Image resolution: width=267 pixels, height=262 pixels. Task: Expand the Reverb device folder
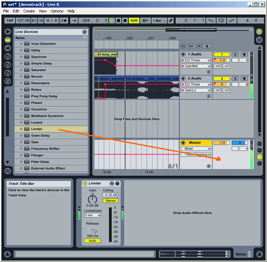[21, 76]
